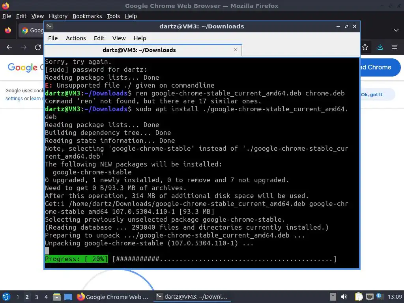404x303 pixels.
Task: Click the Firefox back arrow
Action: (9, 47)
